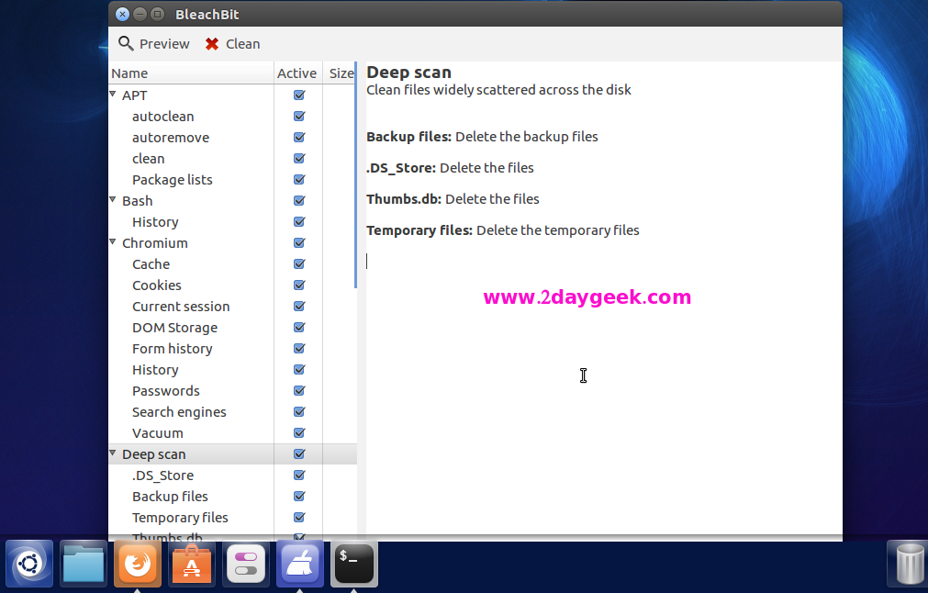Select the Deep scan row label
The width and height of the screenshot is (928, 593).
(154, 454)
